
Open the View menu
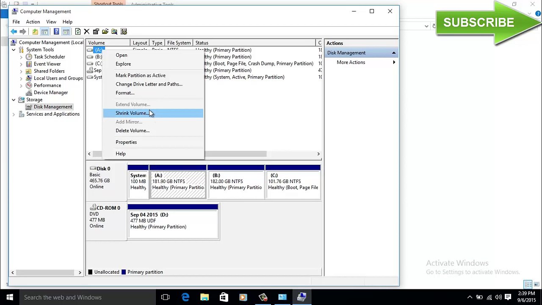51,22
